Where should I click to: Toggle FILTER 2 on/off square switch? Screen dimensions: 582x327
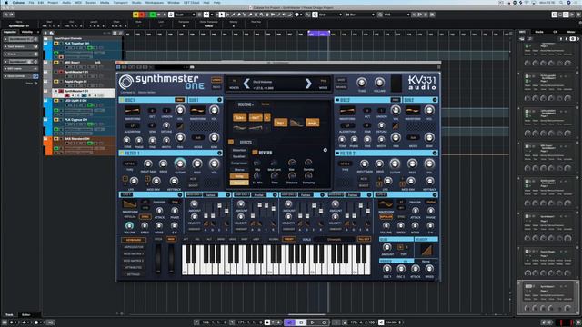337,153
